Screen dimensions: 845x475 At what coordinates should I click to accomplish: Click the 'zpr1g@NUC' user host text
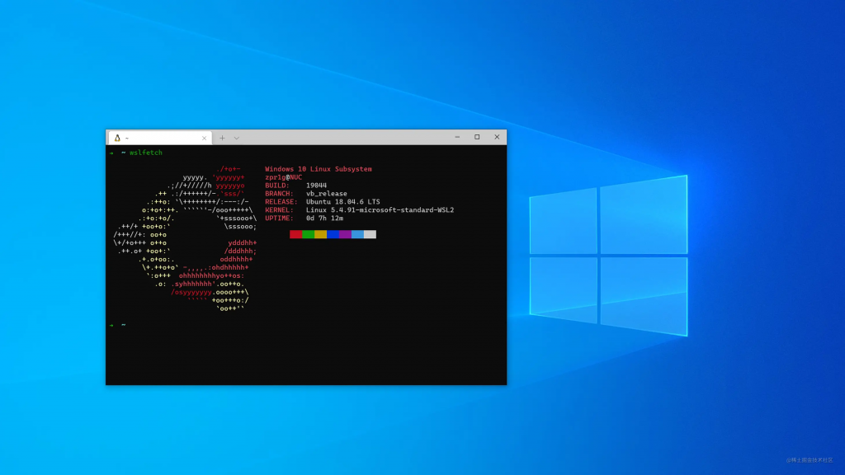(284, 177)
